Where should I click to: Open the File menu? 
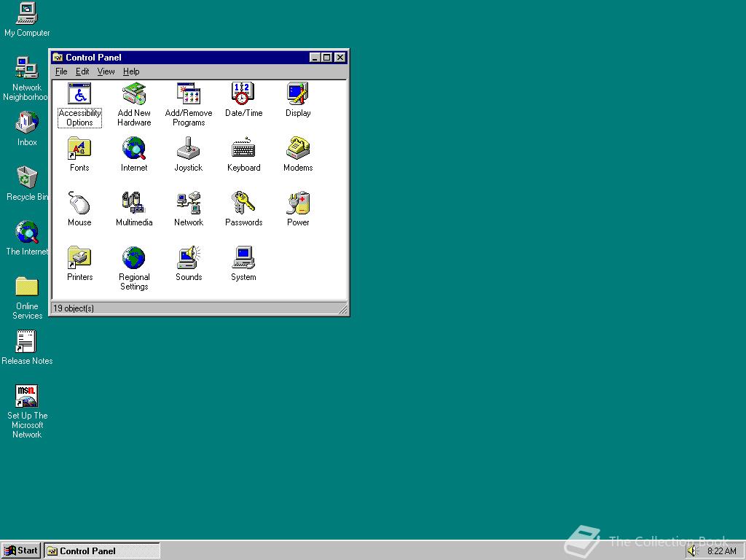pos(61,71)
